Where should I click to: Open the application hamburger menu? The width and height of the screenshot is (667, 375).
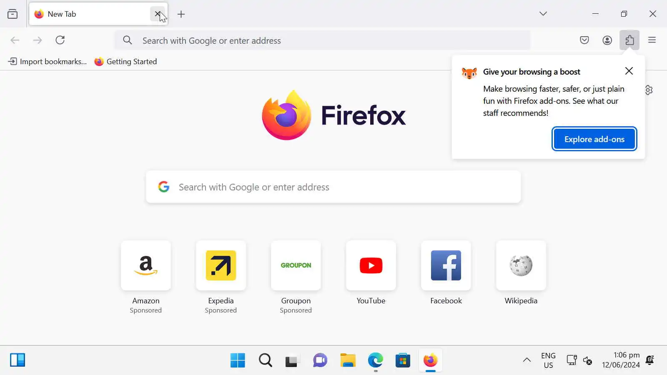coord(652,40)
